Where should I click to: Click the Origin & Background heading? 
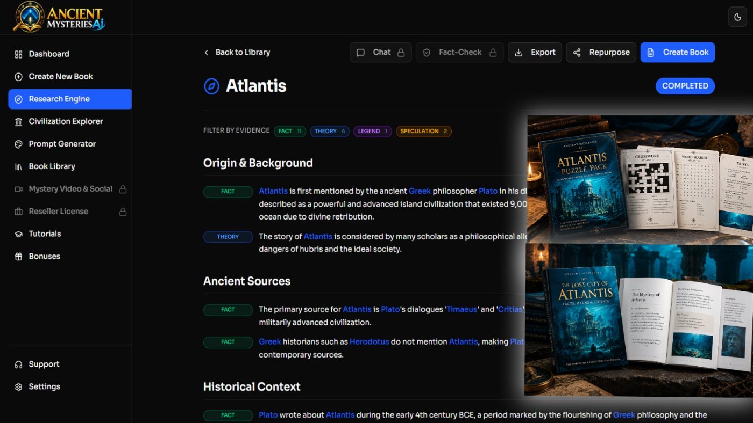(x=258, y=163)
